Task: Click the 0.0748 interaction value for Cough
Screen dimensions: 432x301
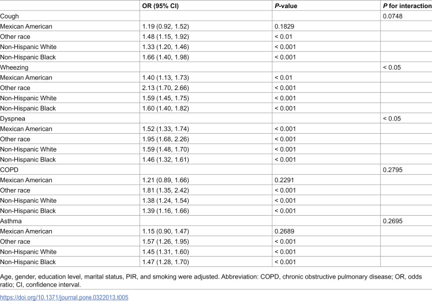Action: point(392,16)
